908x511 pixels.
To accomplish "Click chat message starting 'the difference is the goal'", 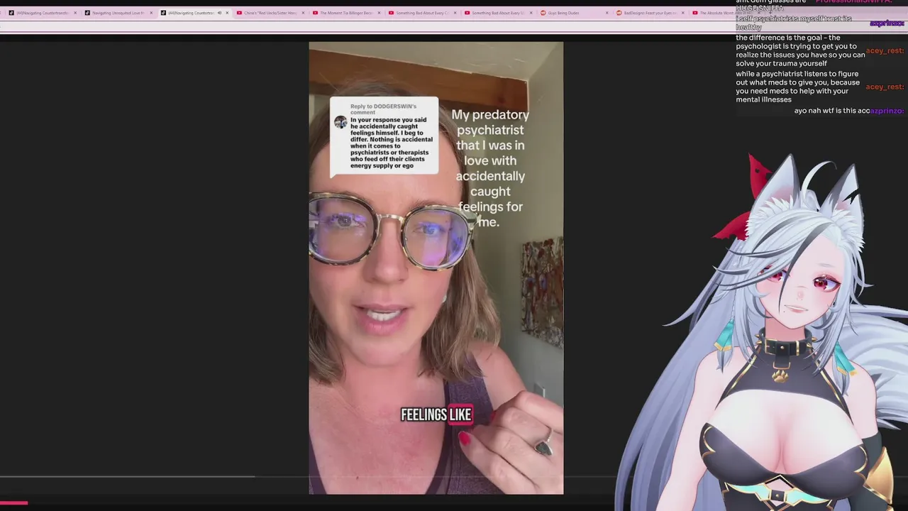I will click(800, 50).
